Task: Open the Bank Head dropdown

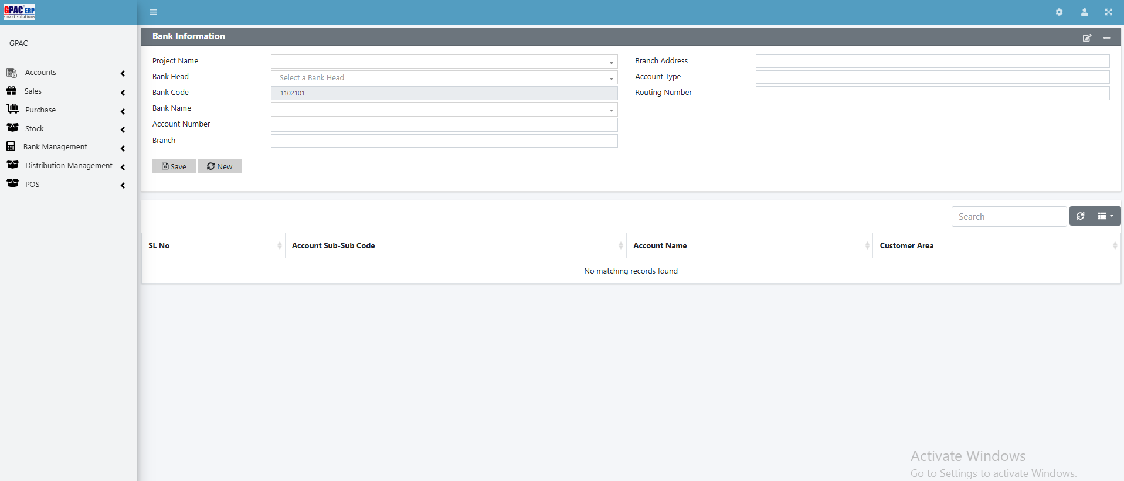Action: click(444, 77)
